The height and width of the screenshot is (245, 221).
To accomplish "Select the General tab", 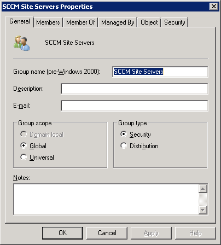I will click(x=20, y=21).
